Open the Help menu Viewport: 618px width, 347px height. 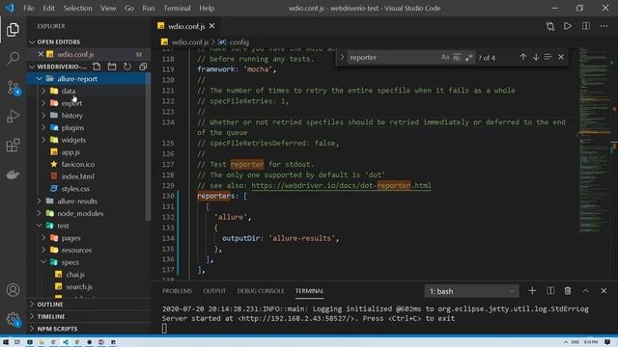207,8
